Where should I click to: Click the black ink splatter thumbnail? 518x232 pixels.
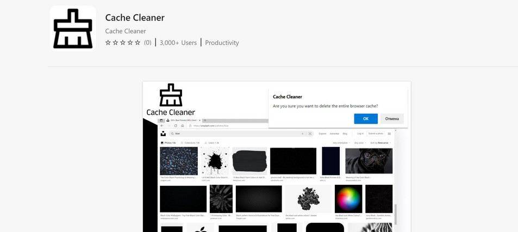point(215,161)
